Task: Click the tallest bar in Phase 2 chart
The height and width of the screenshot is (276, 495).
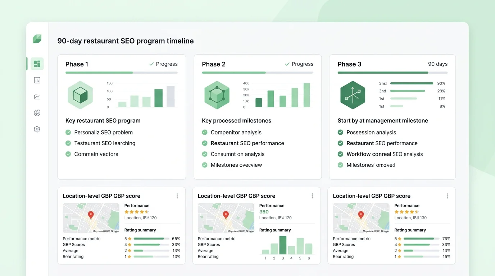Action: [x=307, y=95]
